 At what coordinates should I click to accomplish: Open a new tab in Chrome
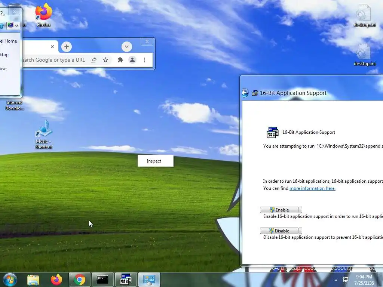[x=67, y=47]
